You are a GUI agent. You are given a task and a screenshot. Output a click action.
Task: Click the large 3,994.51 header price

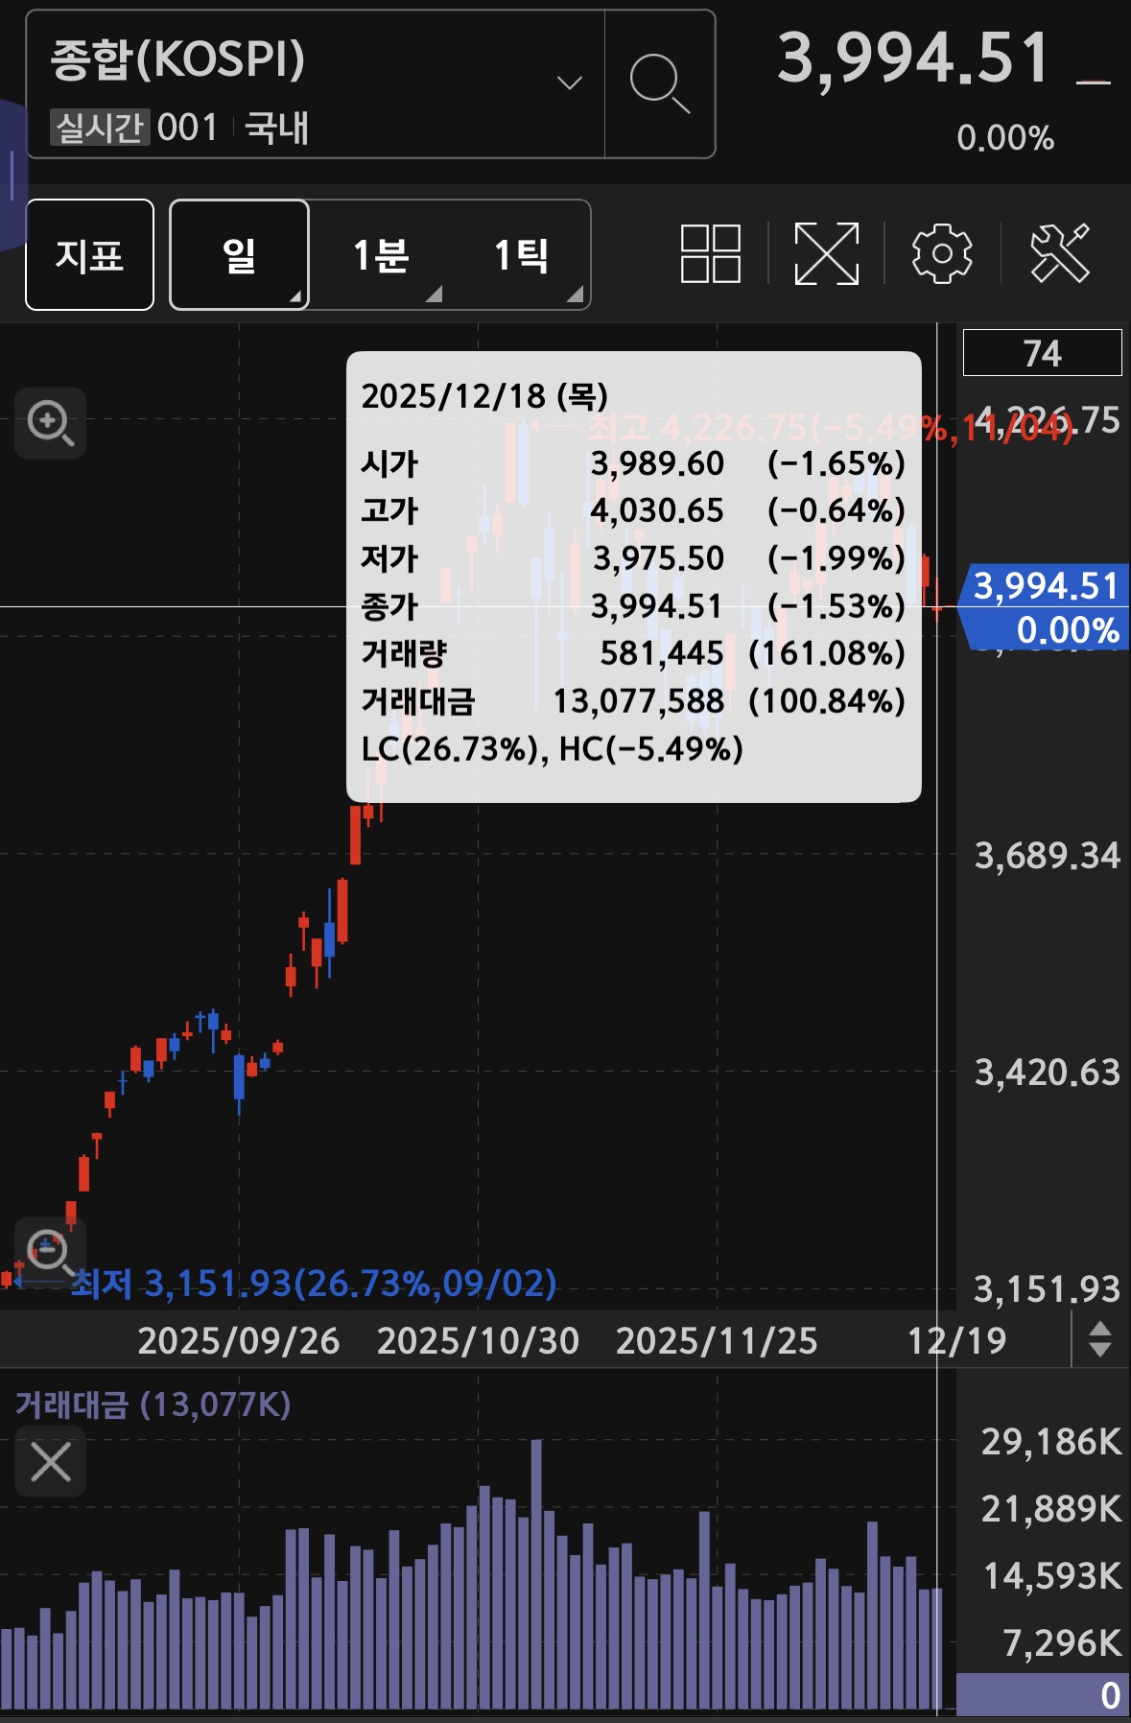(x=914, y=59)
